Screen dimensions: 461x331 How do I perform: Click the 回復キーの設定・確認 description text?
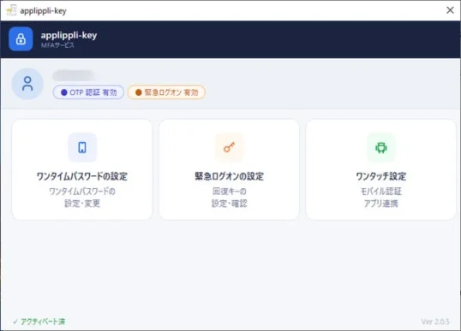(230, 198)
